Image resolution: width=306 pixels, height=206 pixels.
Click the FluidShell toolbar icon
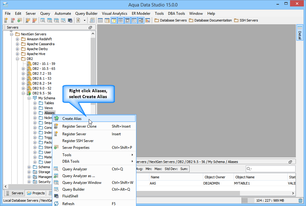70,20
